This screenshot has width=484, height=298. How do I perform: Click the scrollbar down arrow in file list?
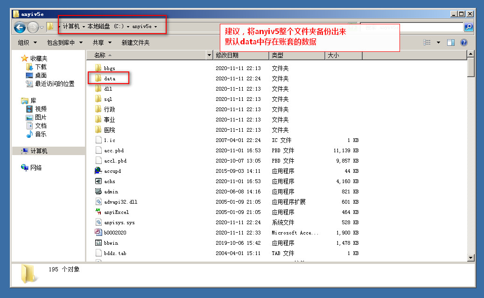470,257
